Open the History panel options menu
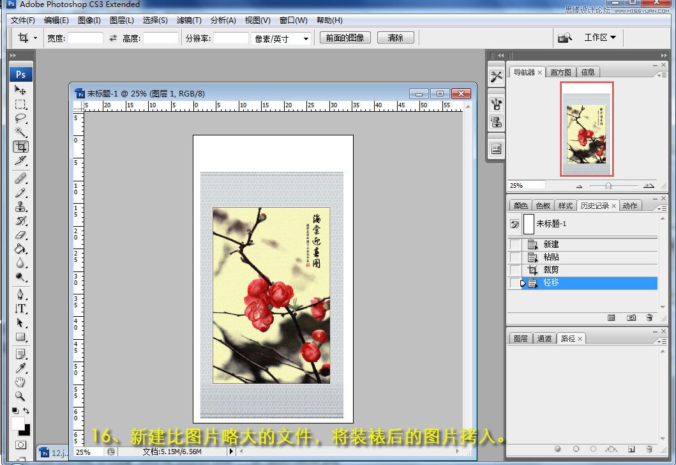Screen dimensions: 676x465 coord(661,208)
